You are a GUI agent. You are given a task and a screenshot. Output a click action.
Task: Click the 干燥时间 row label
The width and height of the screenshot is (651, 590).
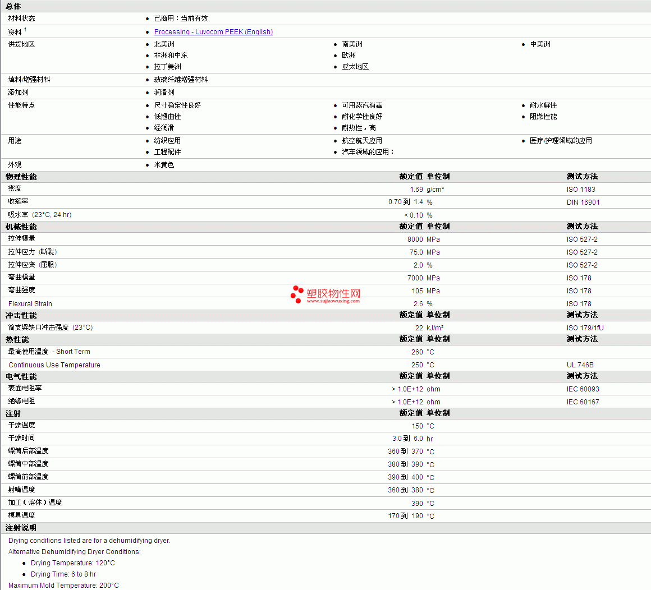coord(21,438)
